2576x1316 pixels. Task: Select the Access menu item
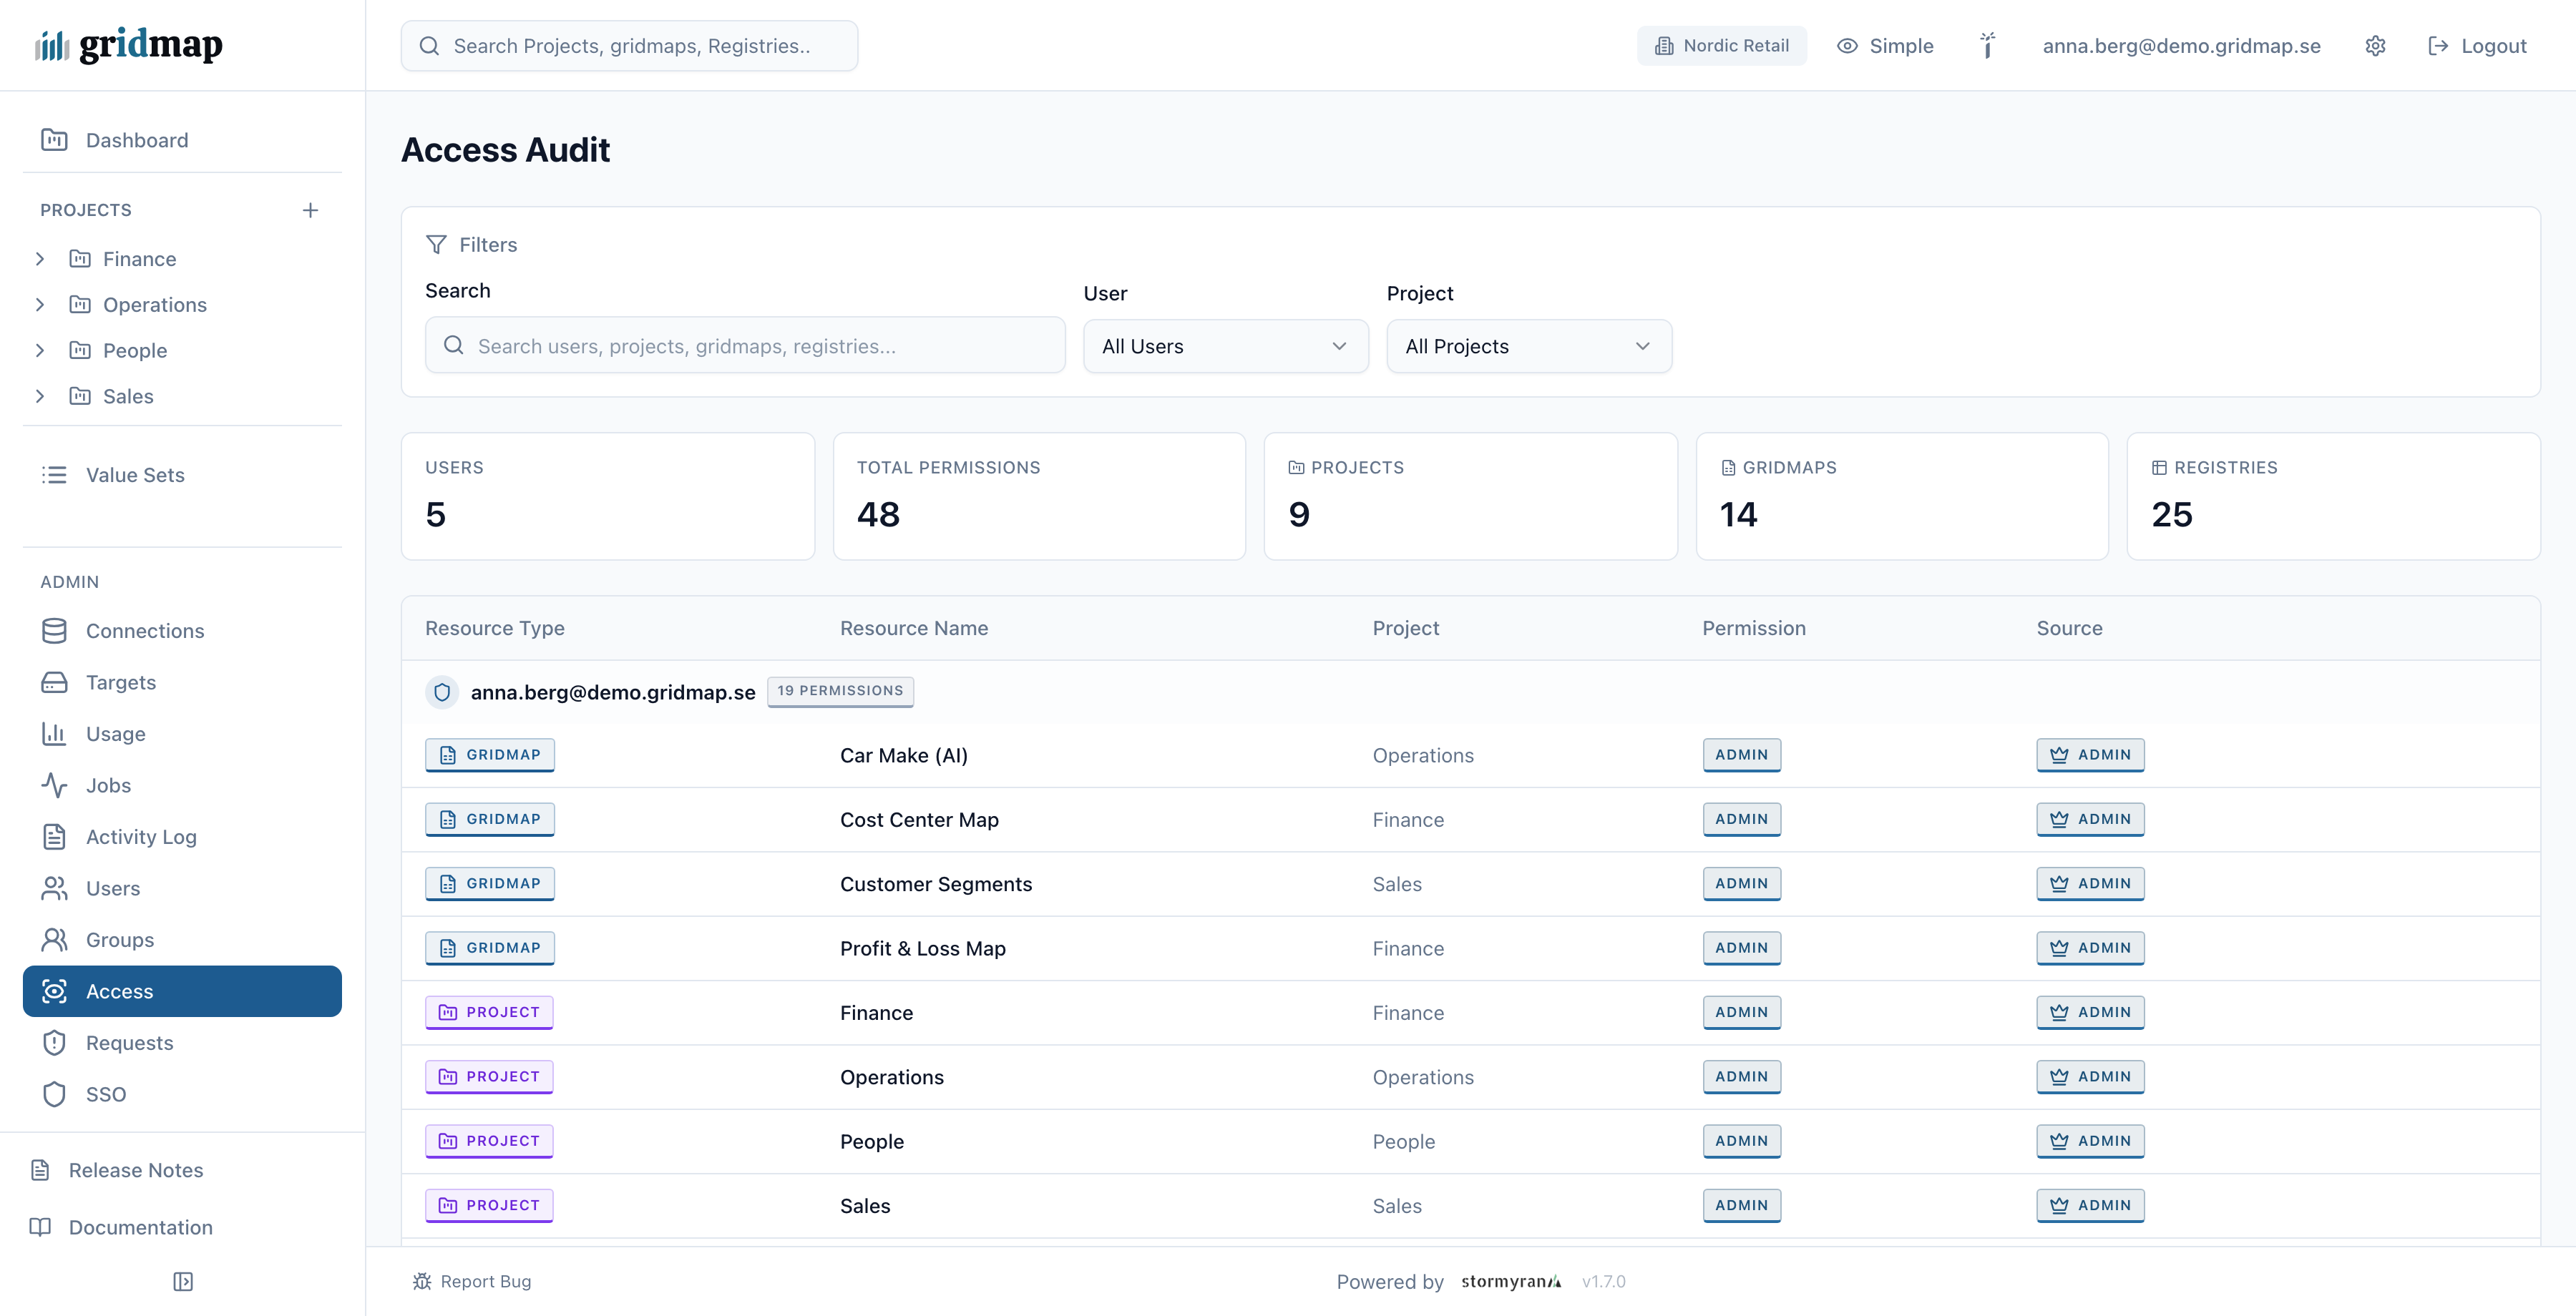tap(182, 991)
